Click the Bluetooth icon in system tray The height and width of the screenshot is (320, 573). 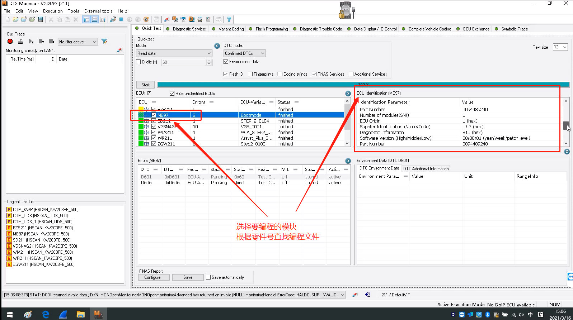tap(488, 315)
